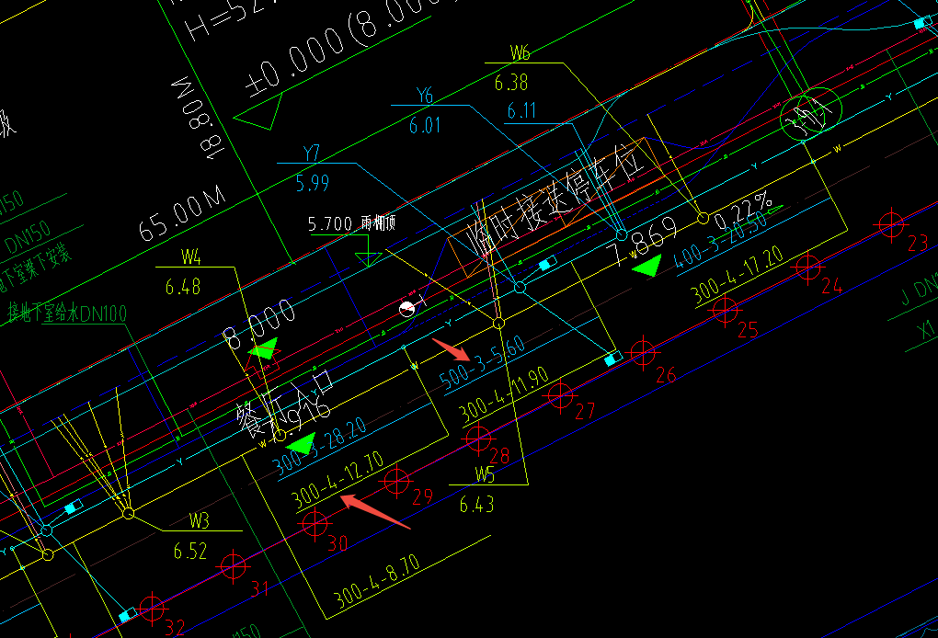
Task: Click red survey marker numbered 29
Action: [x=396, y=481]
